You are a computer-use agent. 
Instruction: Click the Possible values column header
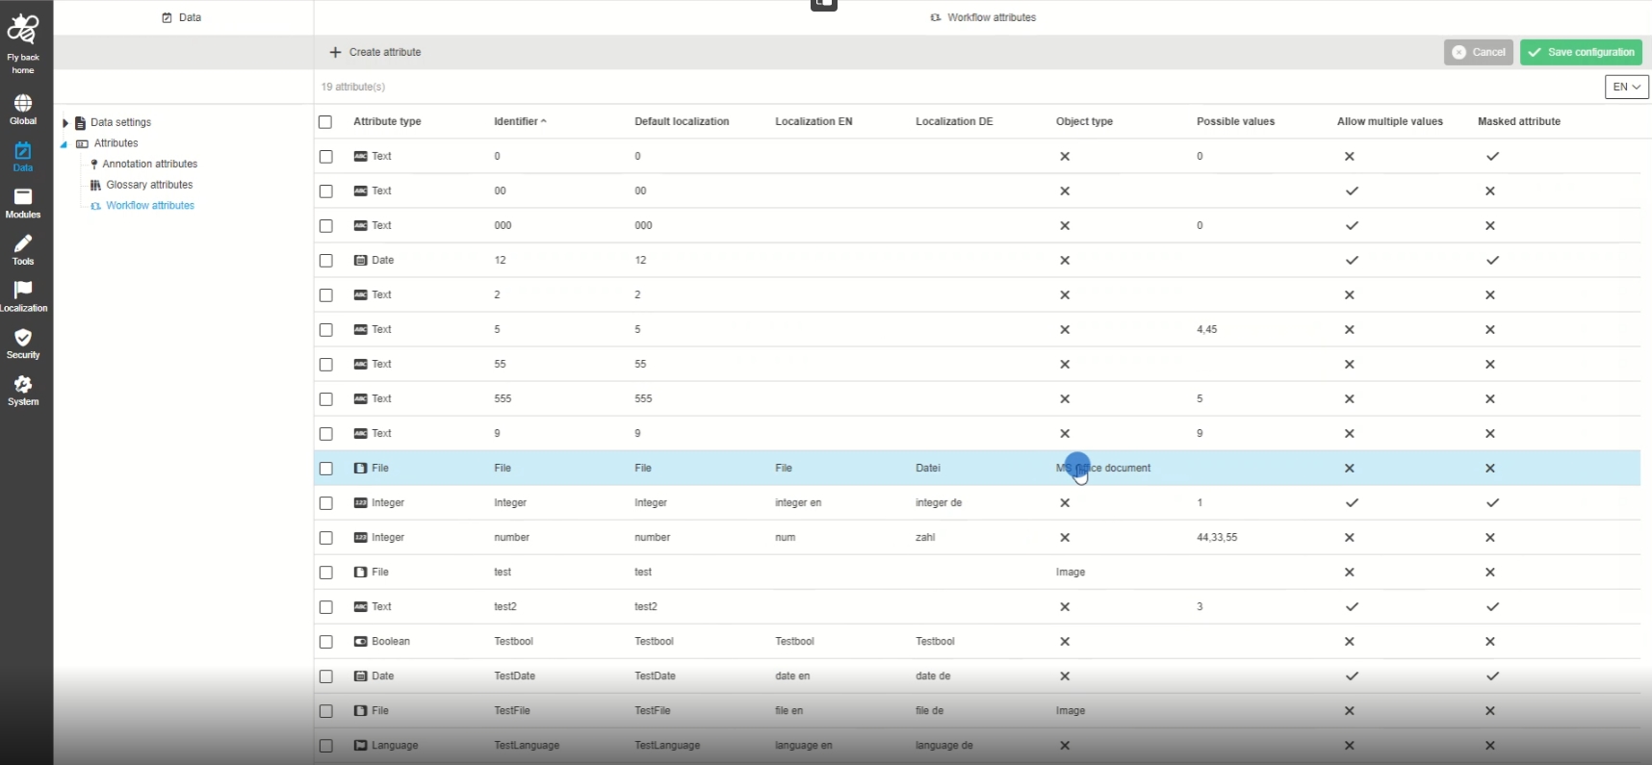tap(1235, 121)
